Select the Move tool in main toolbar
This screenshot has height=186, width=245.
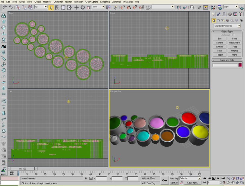pyautogui.click(x=76, y=7)
